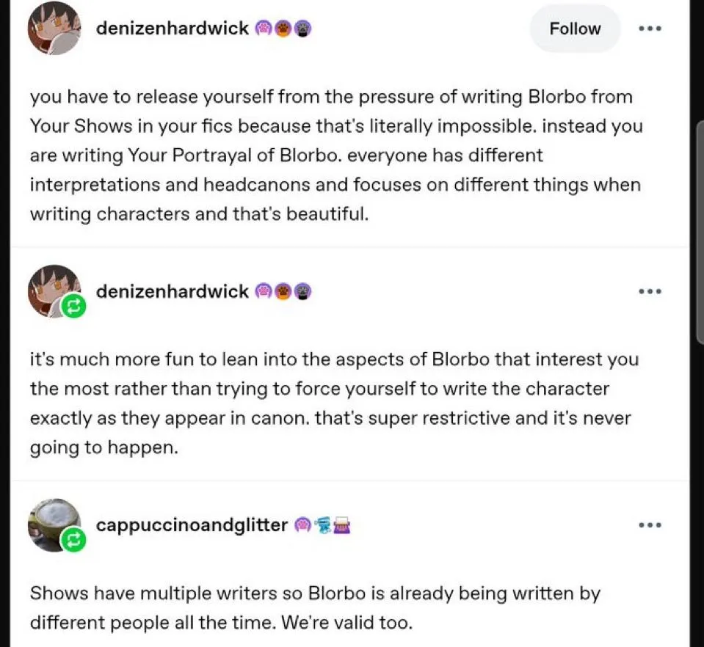The height and width of the screenshot is (647, 704).
Task: Click the orange paw badge on top post
Action: point(283,29)
